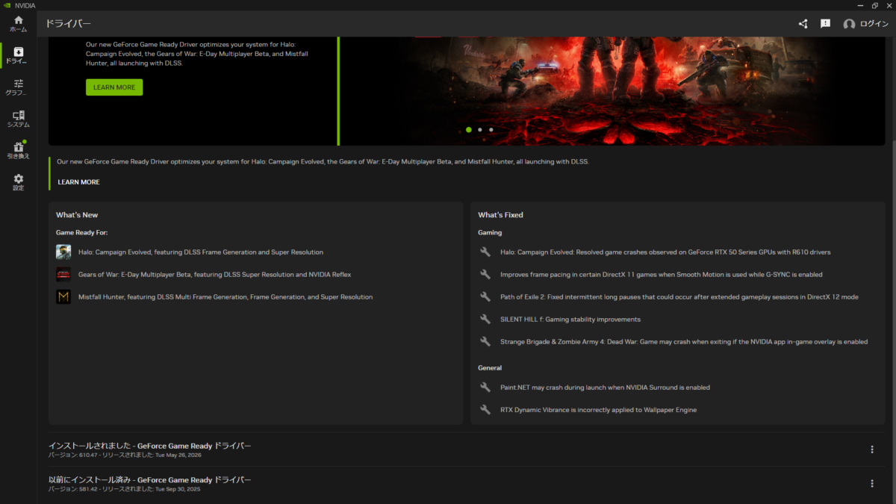This screenshot has height=504, width=896.
Task: Click Gears of War E-Day Multiplayer Beta text
Action: click(214, 275)
